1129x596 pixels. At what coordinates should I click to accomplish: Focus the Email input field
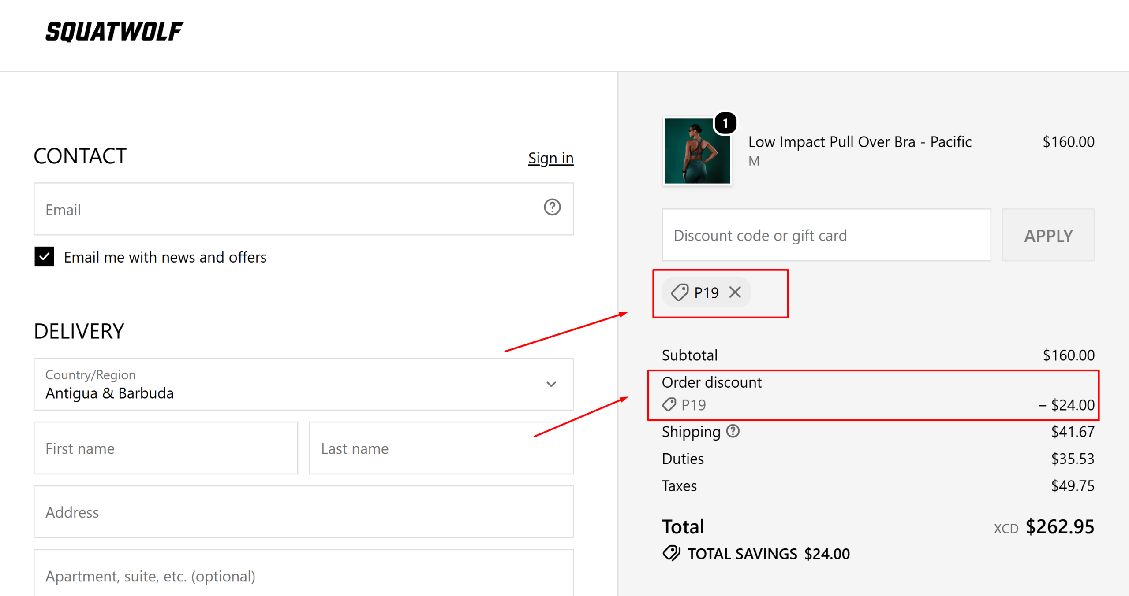coord(303,209)
